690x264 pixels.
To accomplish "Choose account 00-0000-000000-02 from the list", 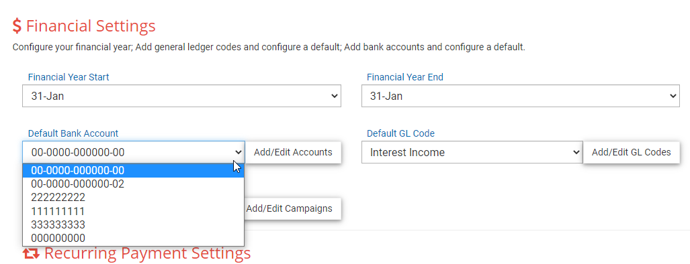I will pyautogui.click(x=133, y=184).
